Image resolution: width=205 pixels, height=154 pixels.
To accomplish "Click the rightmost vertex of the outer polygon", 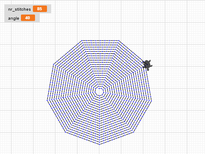I will coord(152,101).
